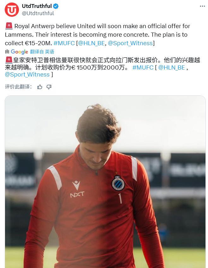
Task: Click the red siren emoji in original tweet
Action: click(9, 26)
